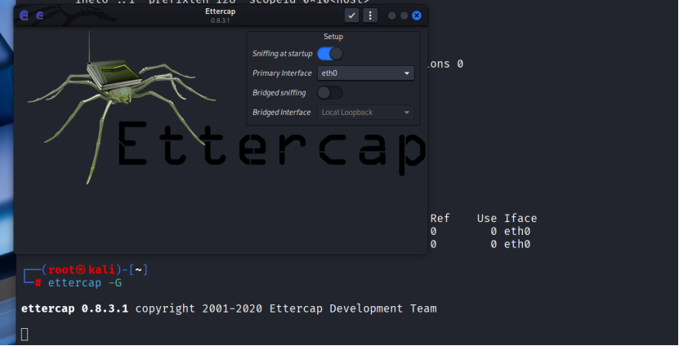
Task: Open the Bridged Interface Local Loopback dropdown
Action: 366,113
